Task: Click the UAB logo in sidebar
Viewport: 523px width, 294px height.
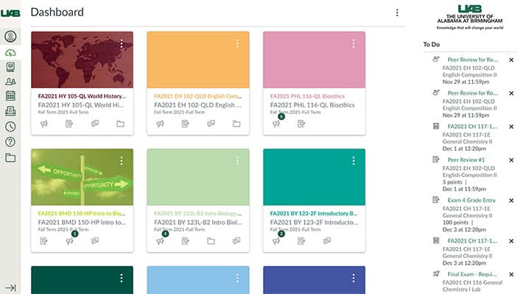Action: coord(10,13)
